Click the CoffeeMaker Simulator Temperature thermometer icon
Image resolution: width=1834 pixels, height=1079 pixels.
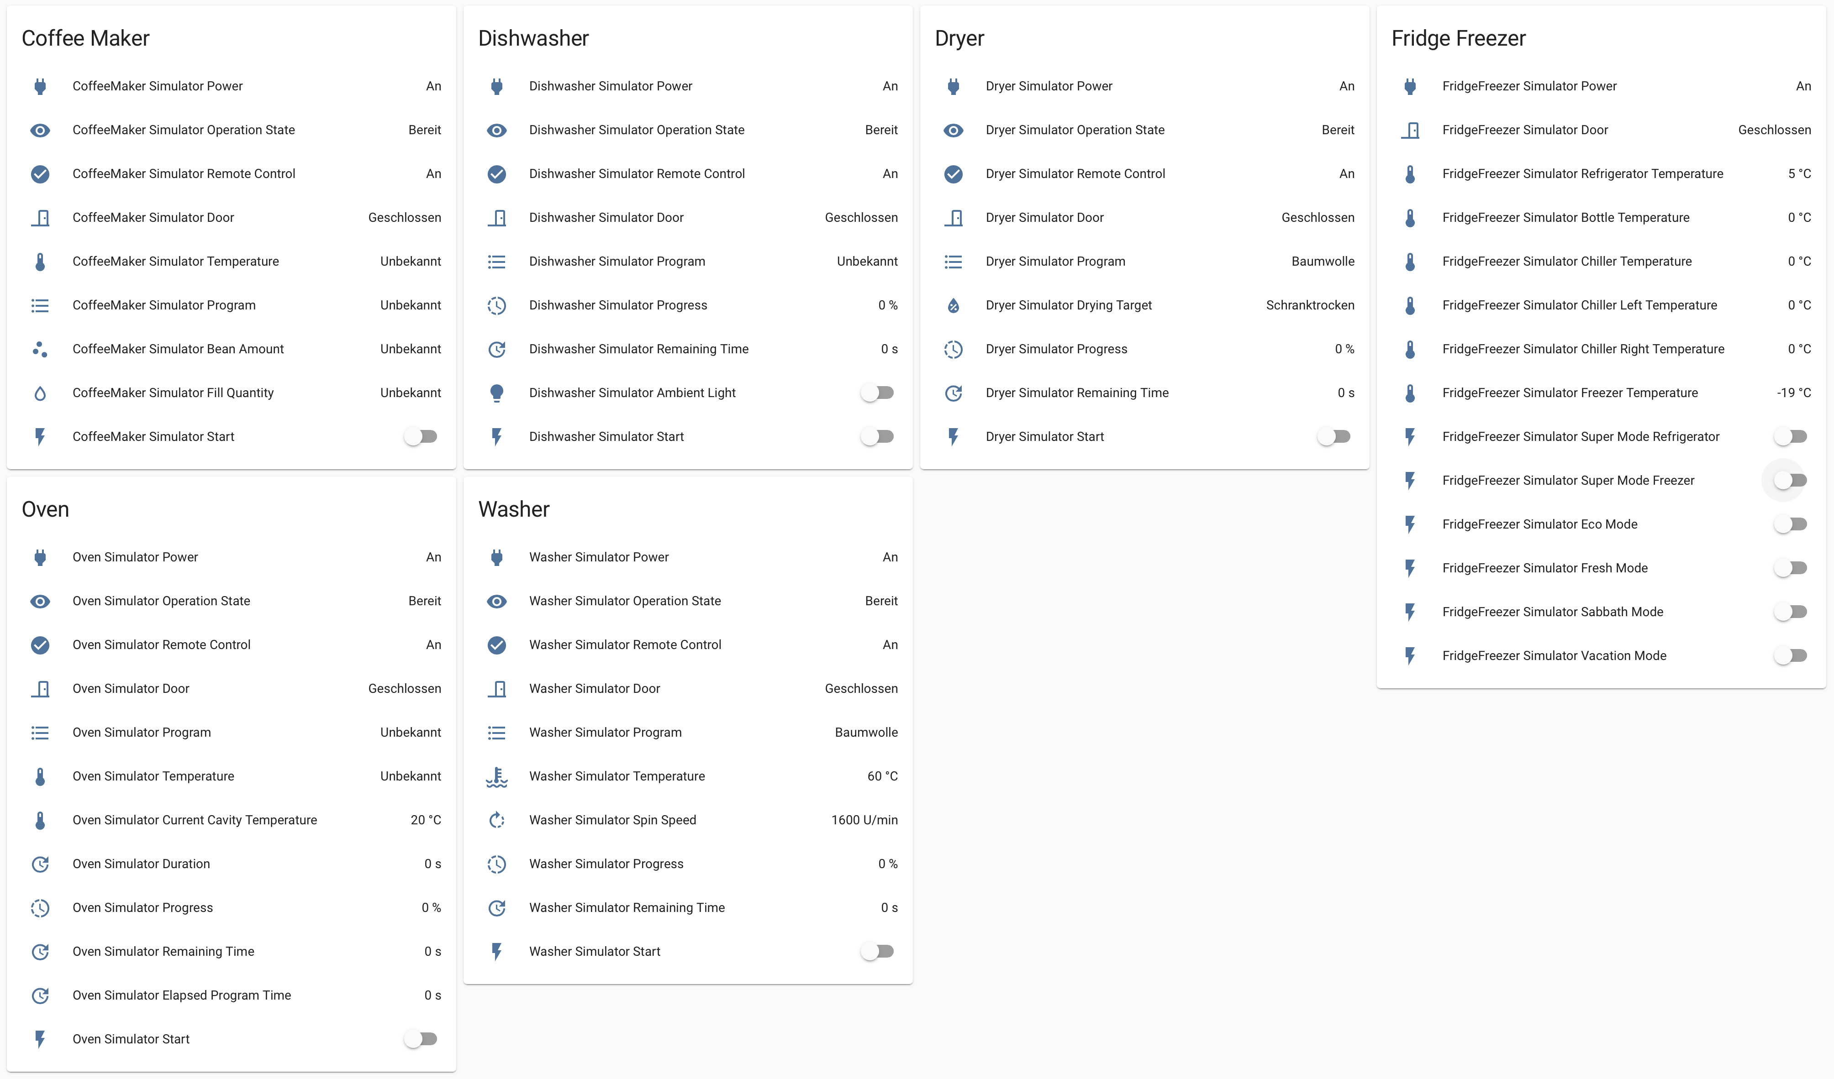(x=40, y=262)
